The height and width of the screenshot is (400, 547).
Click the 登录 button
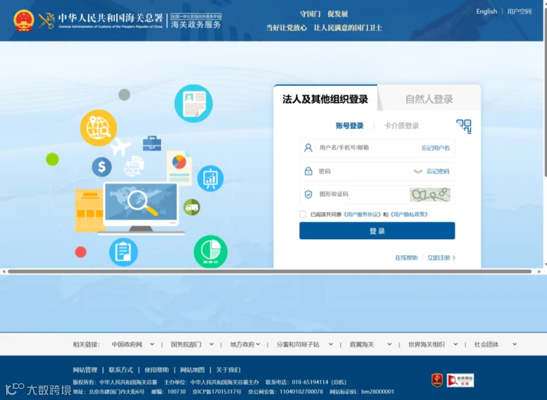pos(377,231)
